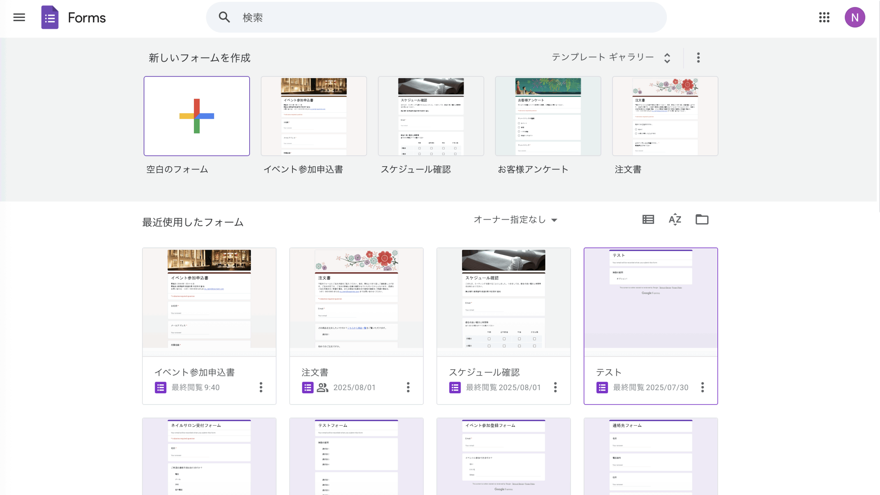Click Forms icon on 注文書 card

308,387
